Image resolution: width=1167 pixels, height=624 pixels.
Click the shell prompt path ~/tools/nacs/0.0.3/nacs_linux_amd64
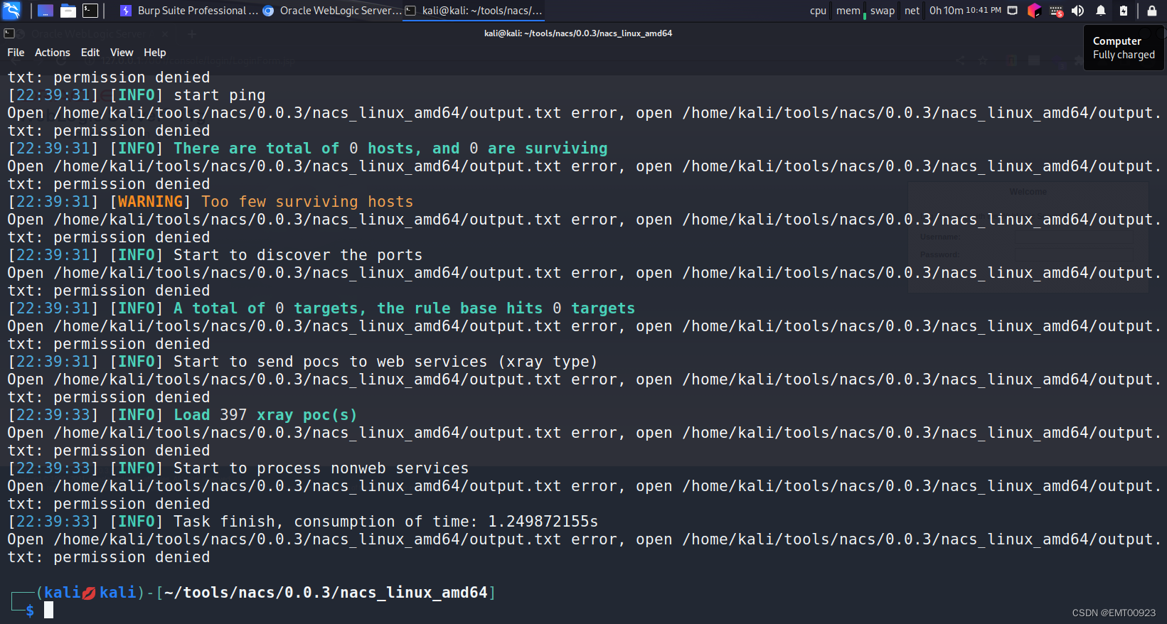[326, 593]
